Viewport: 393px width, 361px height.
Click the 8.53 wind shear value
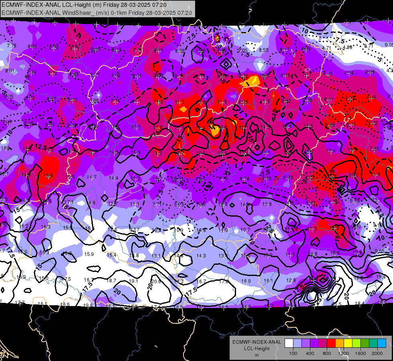pos(264,50)
